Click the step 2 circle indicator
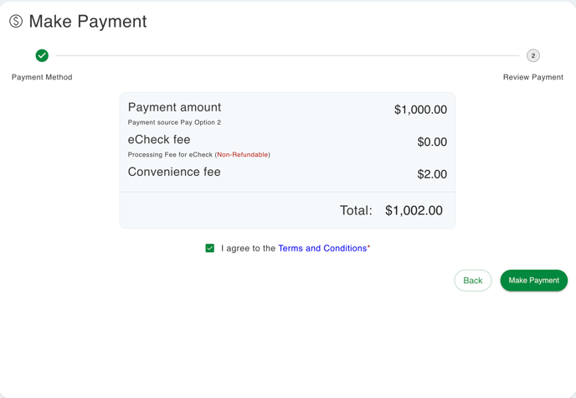 point(533,56)
